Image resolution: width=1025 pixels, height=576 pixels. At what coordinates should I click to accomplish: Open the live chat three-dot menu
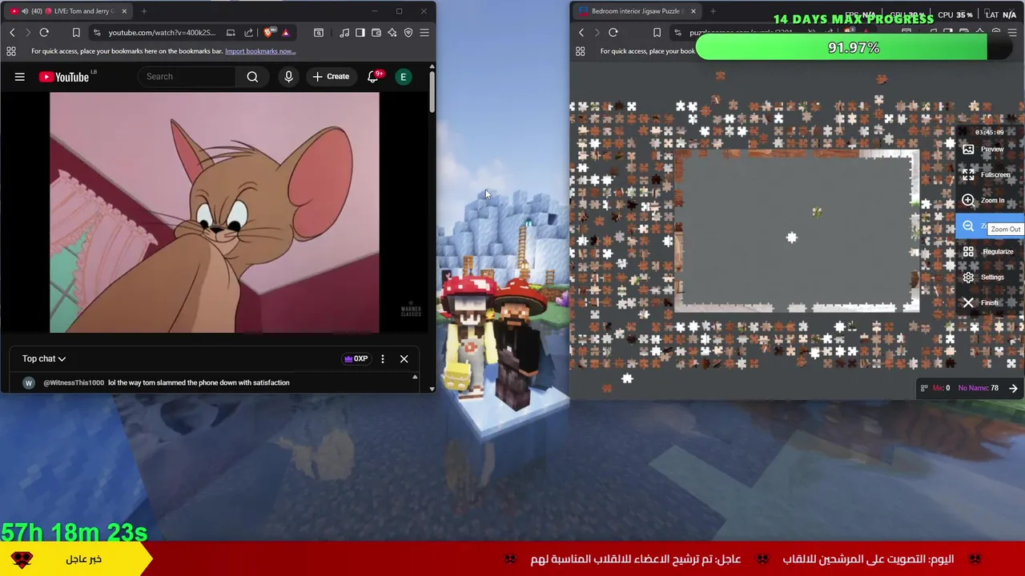pyautogui.click(x=383, y=359)
